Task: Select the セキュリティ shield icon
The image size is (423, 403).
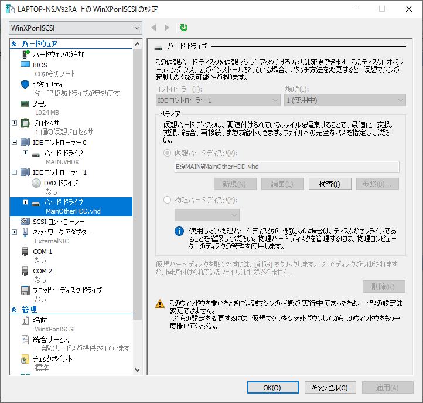Action: (x=25, y=84)
